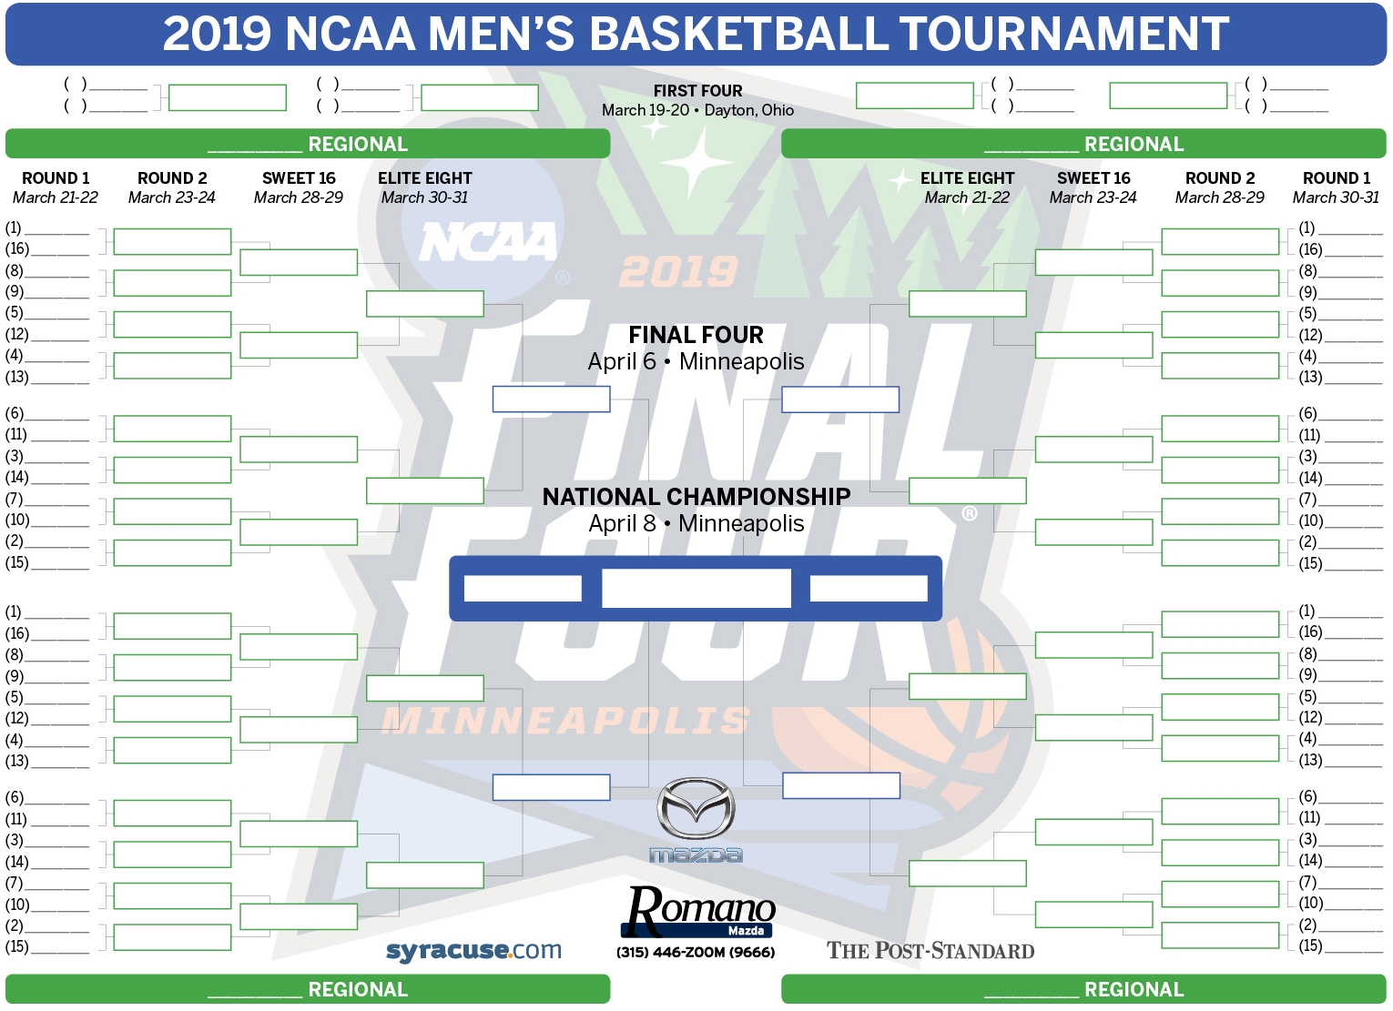Click the far-right First Four winner box
This screenshot has width=1393, height=1011.
point(1168,96)
